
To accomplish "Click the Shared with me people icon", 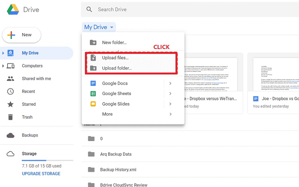I will [x=10, y=79].
